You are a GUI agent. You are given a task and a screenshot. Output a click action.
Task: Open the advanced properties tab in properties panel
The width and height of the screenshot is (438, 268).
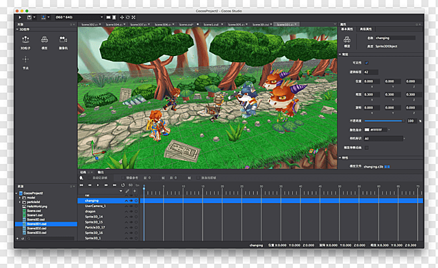click(365, 29)
